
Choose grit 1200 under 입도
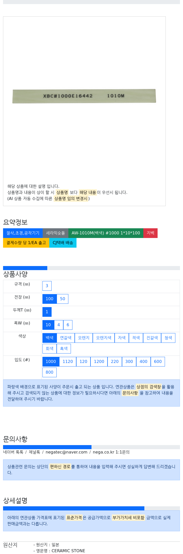99,362
